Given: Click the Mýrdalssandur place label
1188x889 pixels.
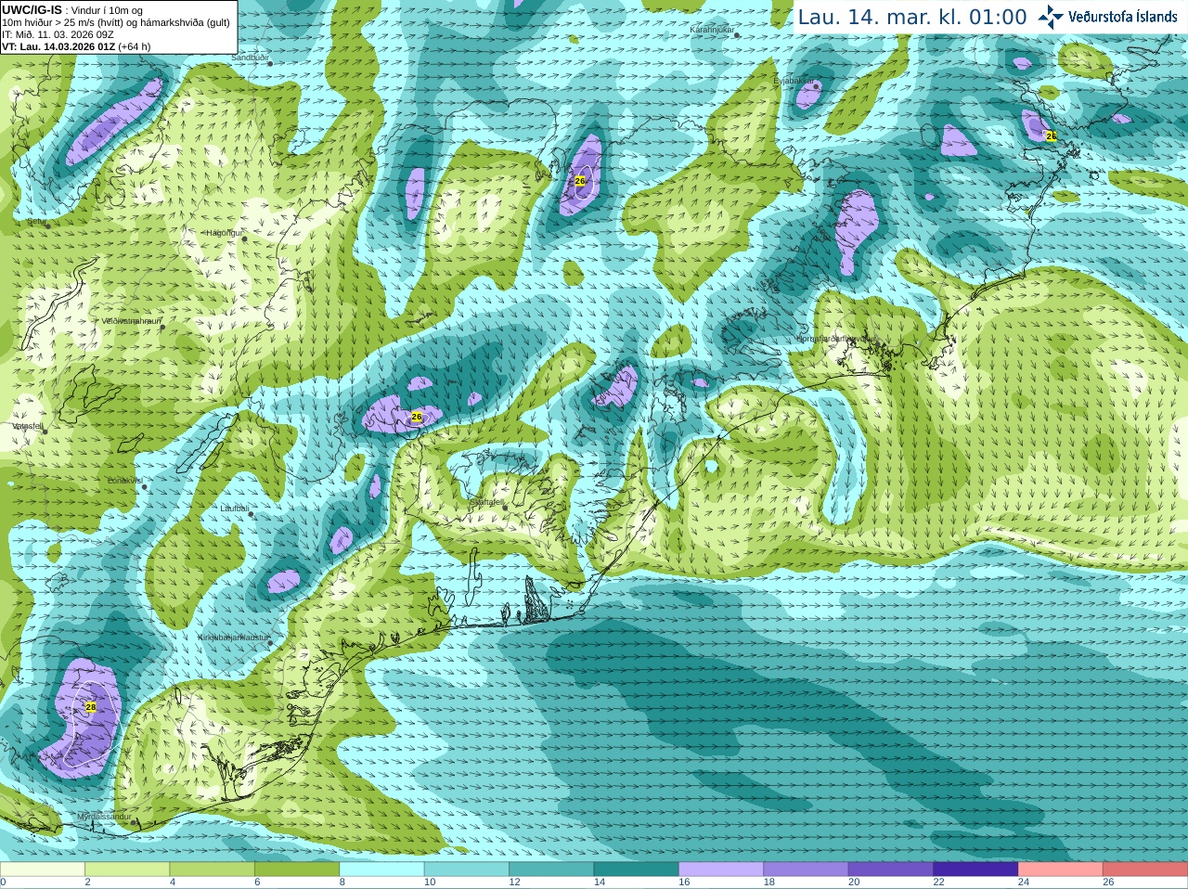Looking at the screenshot, I should coord(104,817).
